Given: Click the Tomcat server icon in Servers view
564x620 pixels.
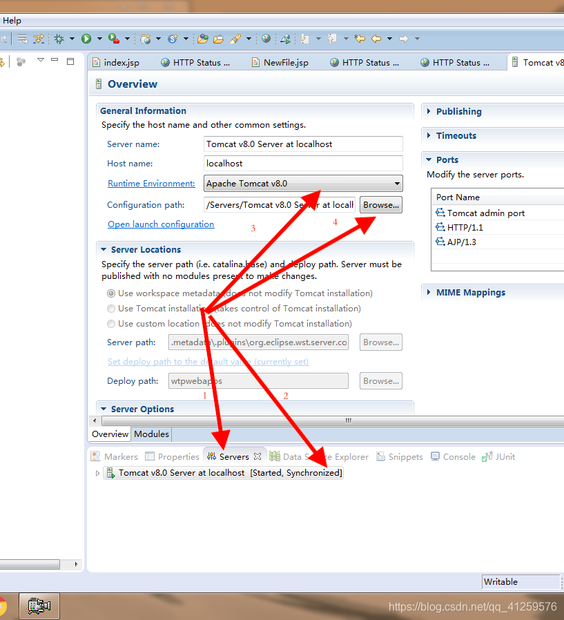Looking at the screenshot, I should [x=111, y=472].
